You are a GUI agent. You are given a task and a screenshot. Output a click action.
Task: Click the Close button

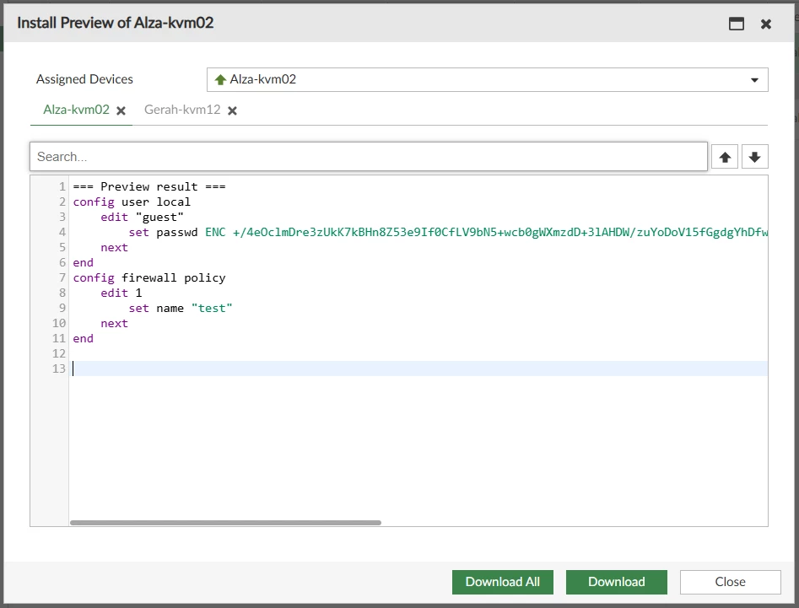730,582
